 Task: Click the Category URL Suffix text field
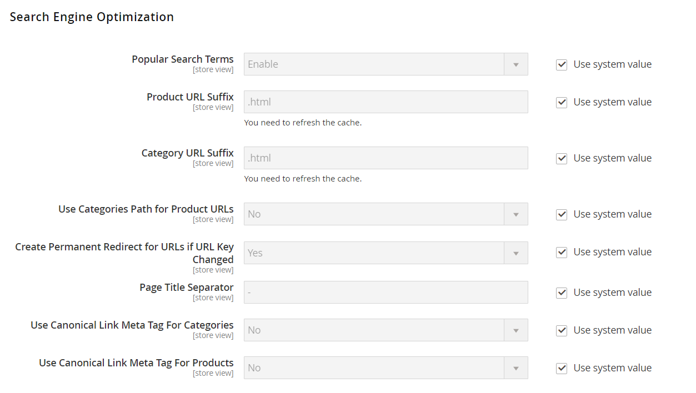[x=385, y=158]
